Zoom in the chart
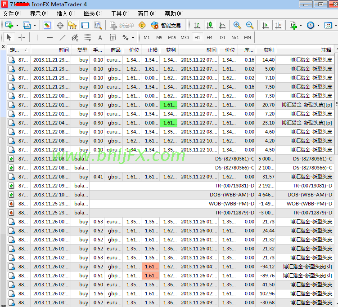Image resolution: width=338 pixels, height=307 pixels. coord(237,26)
